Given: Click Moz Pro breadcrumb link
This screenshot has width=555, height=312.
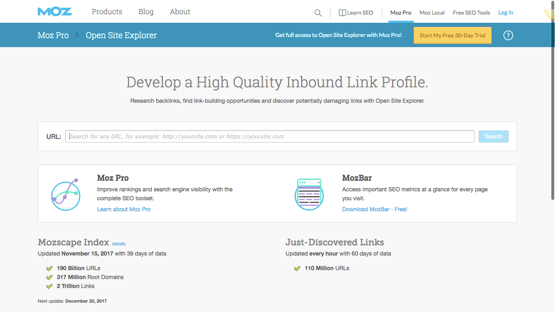Looking at the screenshot, I should (x=53, y=35).
